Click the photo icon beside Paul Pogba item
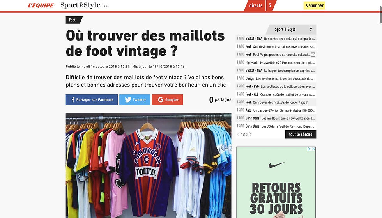 313,55
